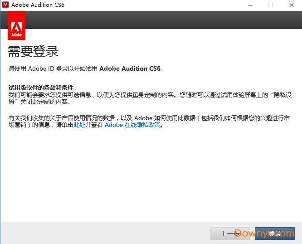Click the 试用版软件的条款和条件 heading
Screen dimensions: 302x244
point(42,88)
